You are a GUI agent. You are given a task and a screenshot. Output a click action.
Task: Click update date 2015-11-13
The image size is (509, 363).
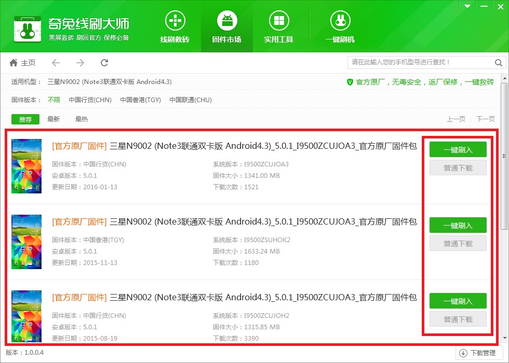click(100, 263)
